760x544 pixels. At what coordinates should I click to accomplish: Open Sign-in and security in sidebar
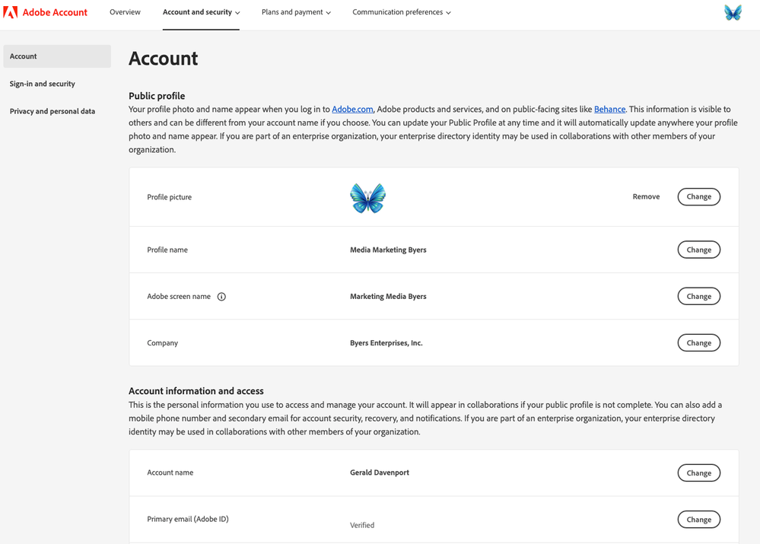click(43, 84)
